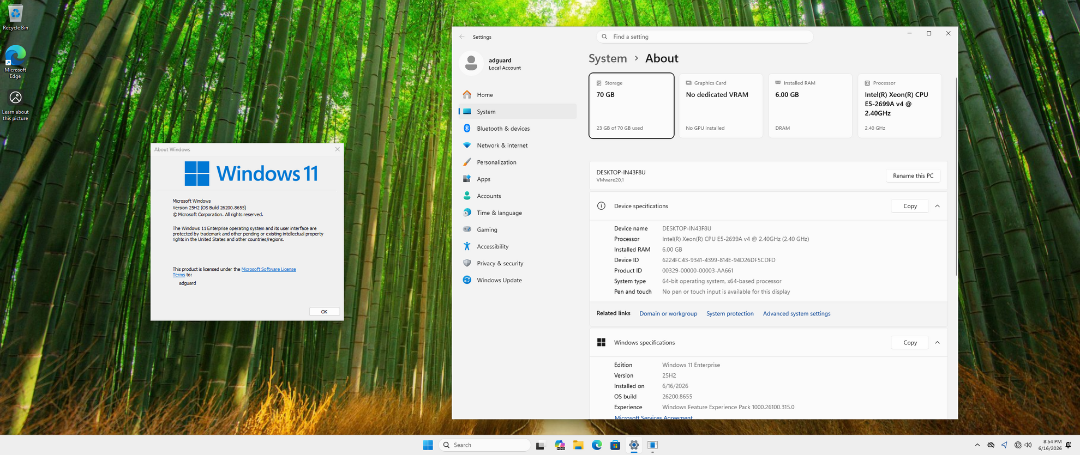This screenshot has width=1080, height=455.
Task: Click the About Windows taskbar icon
Action: [x=652, y=445]
